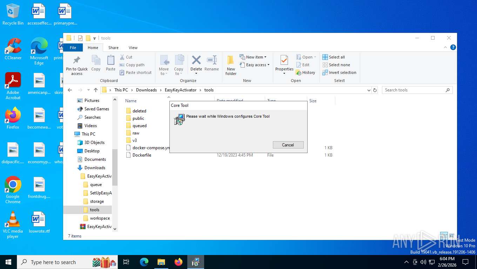The width and height of the screenshot is (477, 269).
Task: Select the queued folder
Action: click(x=140, y=126)
